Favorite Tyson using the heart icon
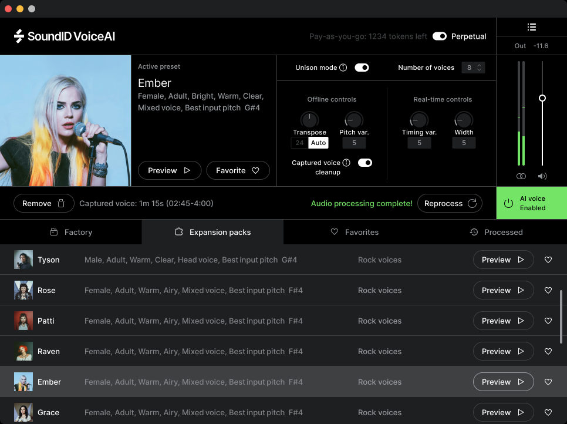Viewport: 567px width, 424px height. (548, 260)
